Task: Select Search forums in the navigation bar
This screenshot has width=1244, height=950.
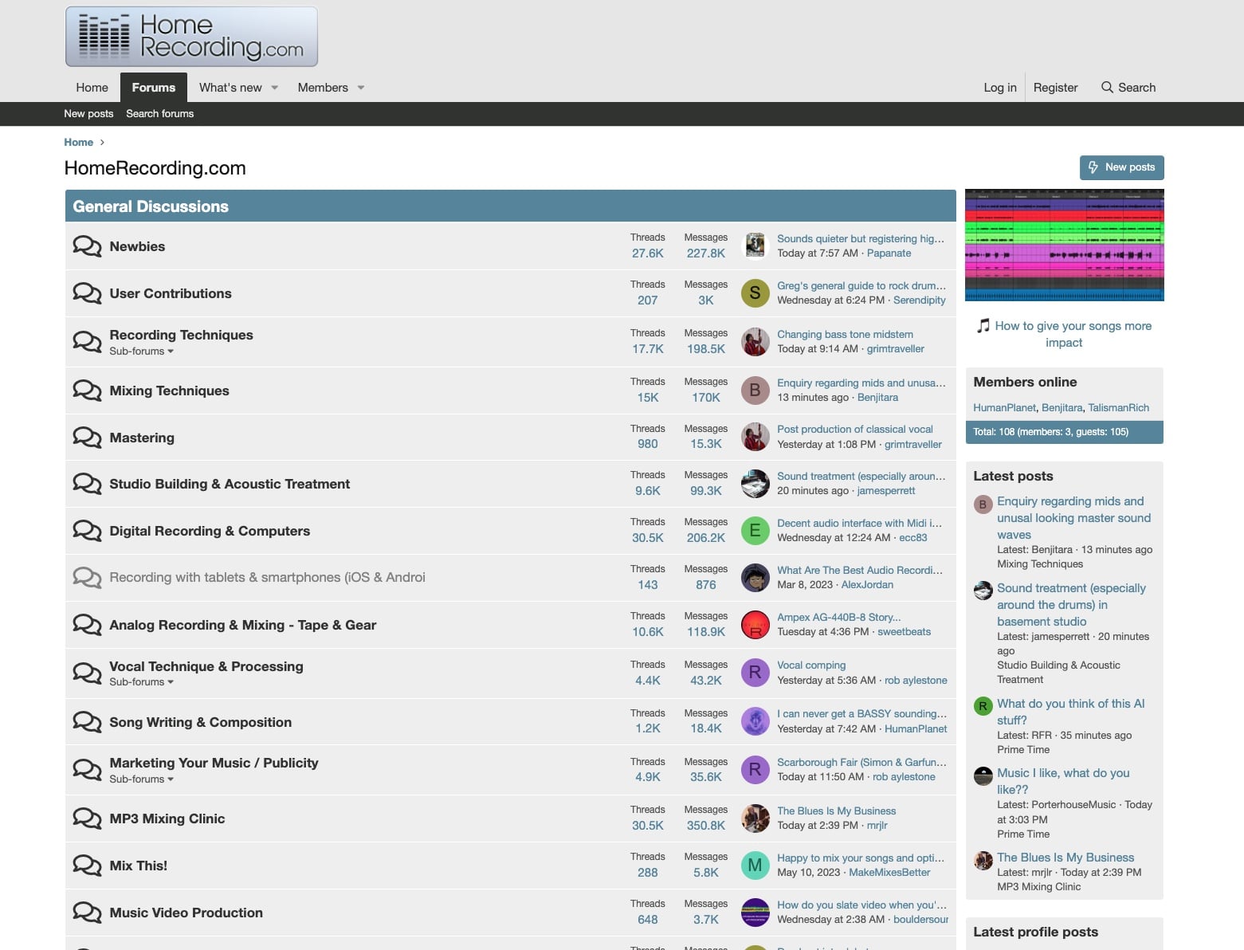Action: tap(159, 113)
